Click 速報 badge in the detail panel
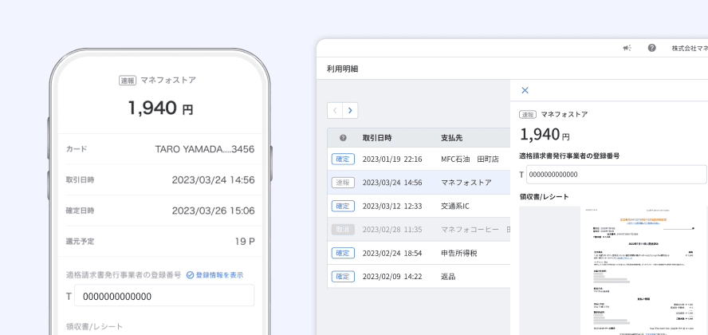 [528, 115]
